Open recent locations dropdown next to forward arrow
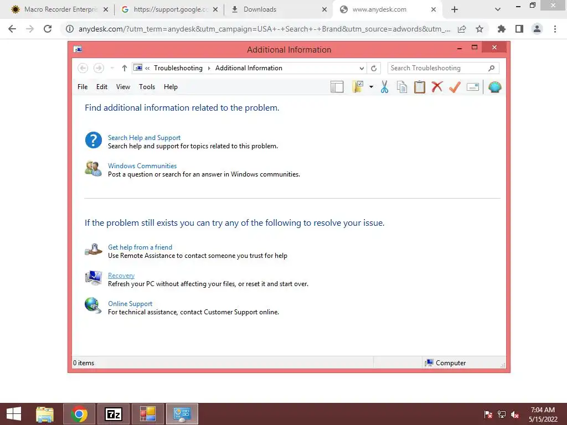The image size is (567, 425). 112,68
